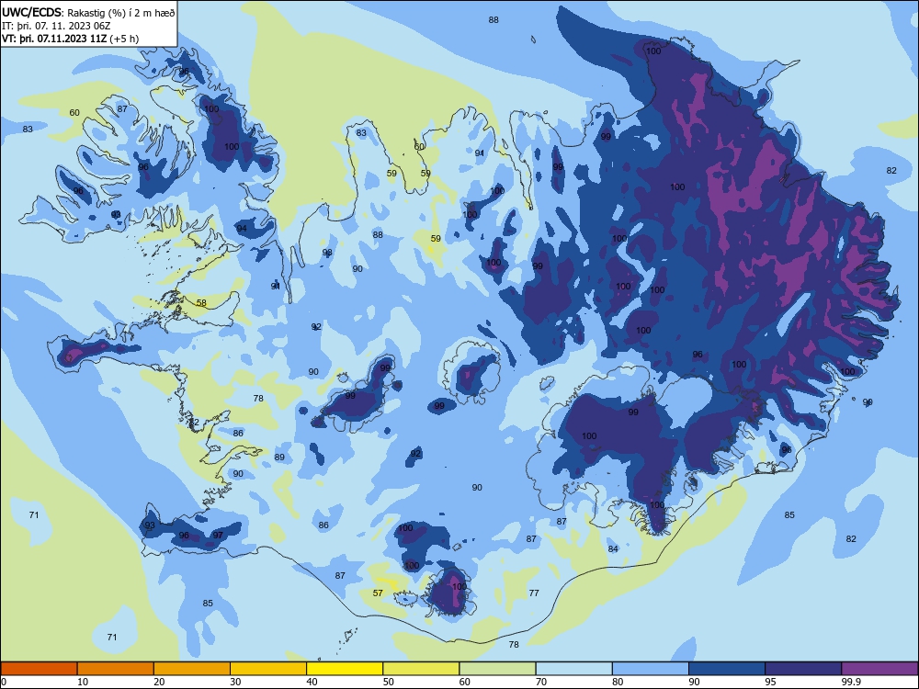Pick the 50–60 pale yellow legend swatch
The height and width of the screenshot is (689, 919).
point(421,669)
